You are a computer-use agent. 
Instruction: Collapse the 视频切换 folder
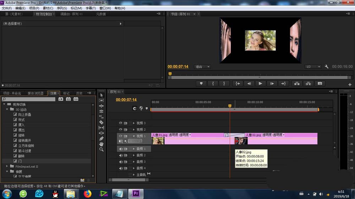click(x=4, y=104)
